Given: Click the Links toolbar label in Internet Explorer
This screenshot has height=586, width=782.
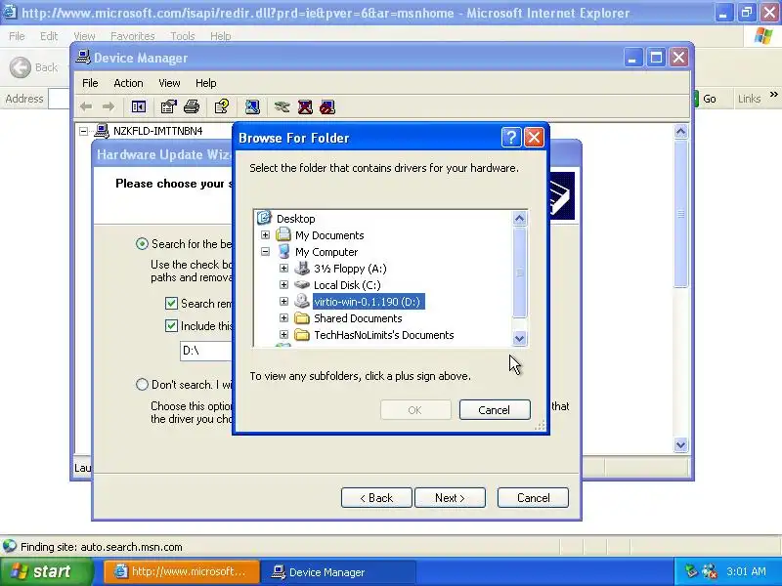Looking at the screenshot, I should (749, 99).
